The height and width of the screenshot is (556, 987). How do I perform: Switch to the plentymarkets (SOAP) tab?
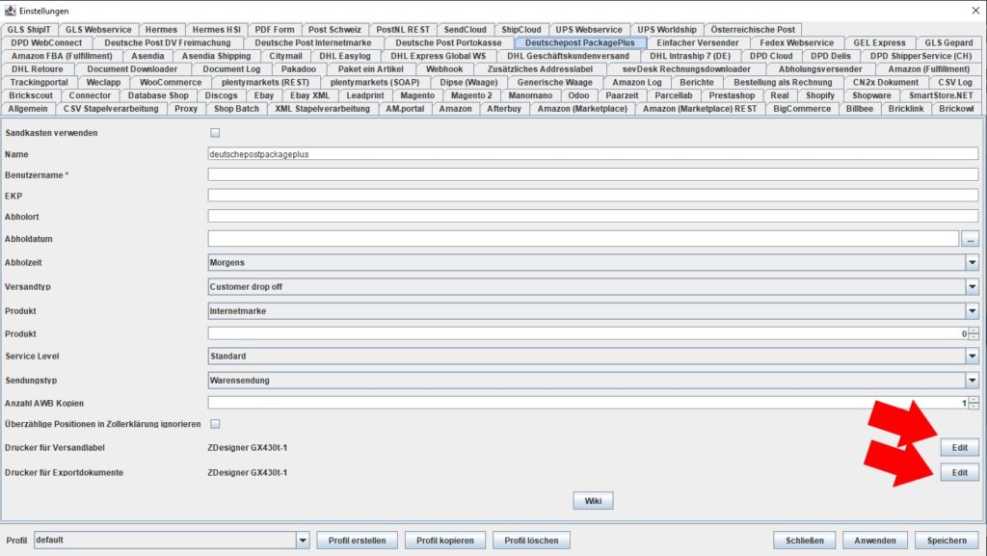[x=375, y=83]
